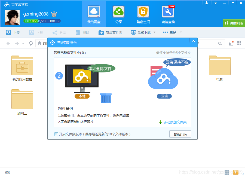
Task: Click the 智能扫描 button
Action: point(180,134)
